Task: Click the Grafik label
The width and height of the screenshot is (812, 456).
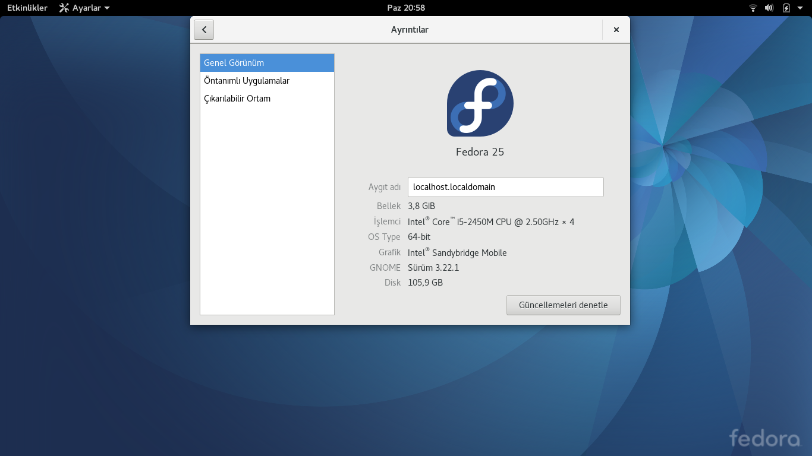Action: coord(390,252)
